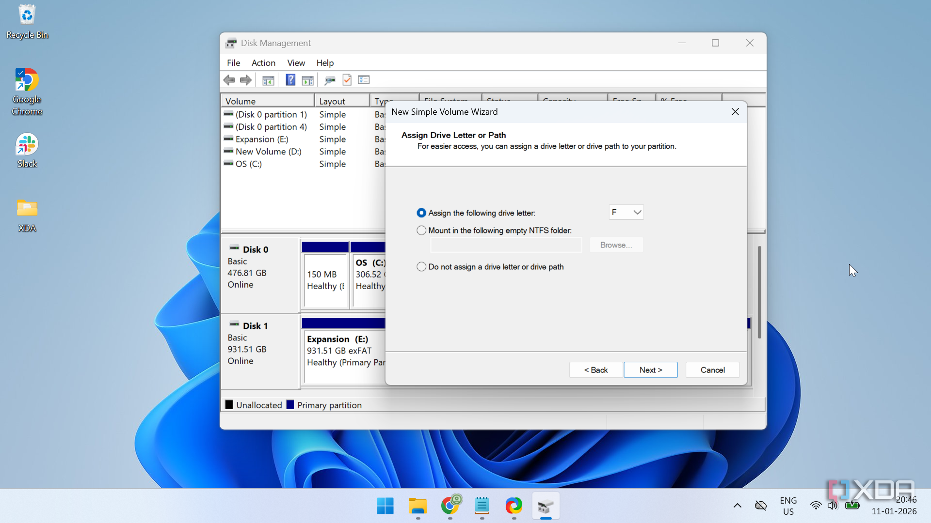Select Disk 1 label in disk pane
931x523 pixels.
click(x=255, y=326)
